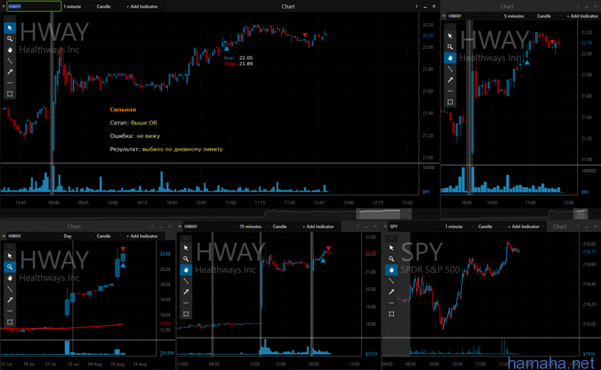This screenshot has width=601, height=370.
Task: Click the blue buy triangle marker on the main chart
Action: (227, 48)
